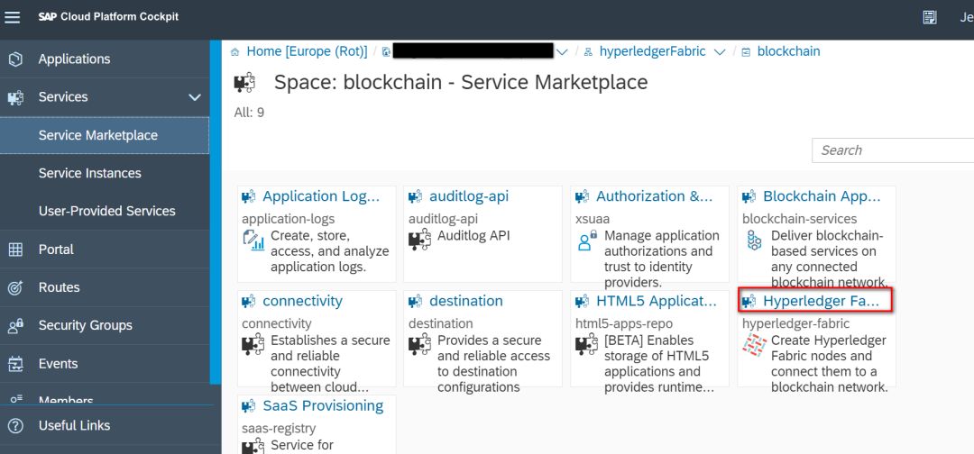Click in the Search input field
Image resolution: width=974 pixels, height=454 pixels.
[x=893, y=150]
